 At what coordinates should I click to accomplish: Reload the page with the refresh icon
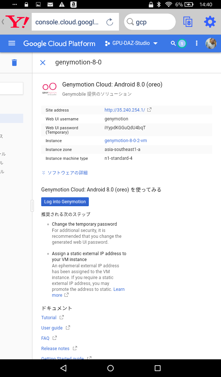click(110, 22)
